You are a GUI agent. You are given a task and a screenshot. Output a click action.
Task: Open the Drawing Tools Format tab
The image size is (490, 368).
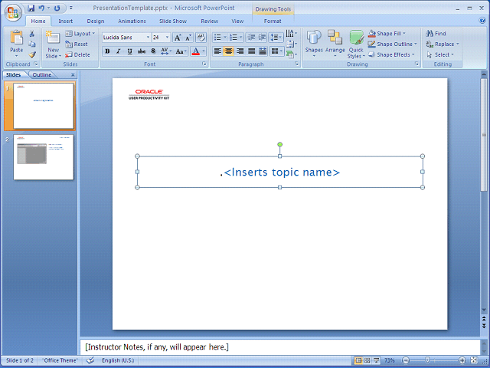(273, 21)
